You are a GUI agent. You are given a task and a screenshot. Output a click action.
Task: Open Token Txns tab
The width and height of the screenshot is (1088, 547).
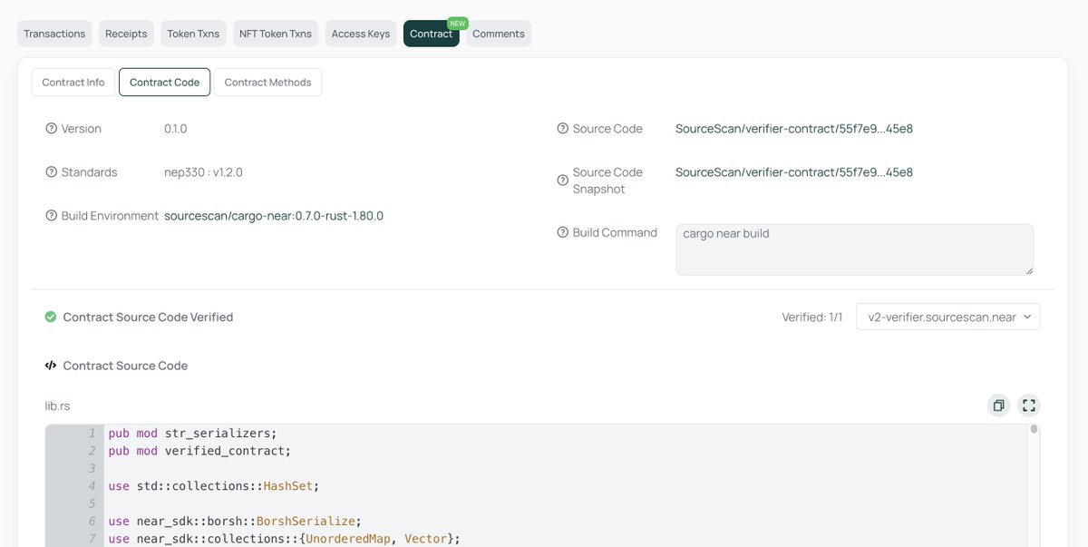pos(193,34)
